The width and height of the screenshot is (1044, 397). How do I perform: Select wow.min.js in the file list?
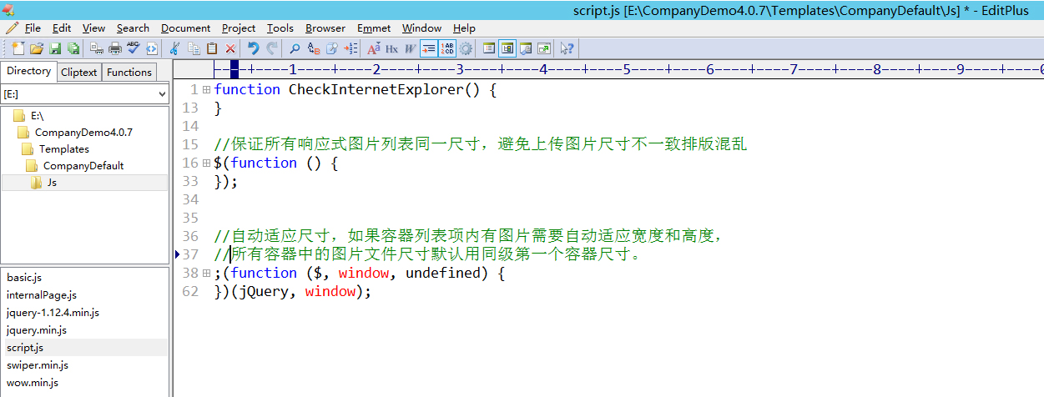point(33,382)
